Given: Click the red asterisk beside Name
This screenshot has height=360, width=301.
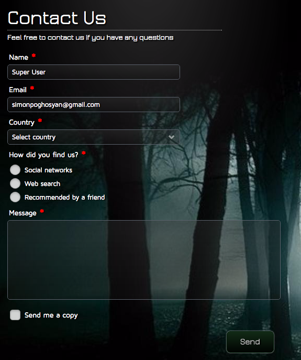Looking at the screenshot, I should 34,56.
